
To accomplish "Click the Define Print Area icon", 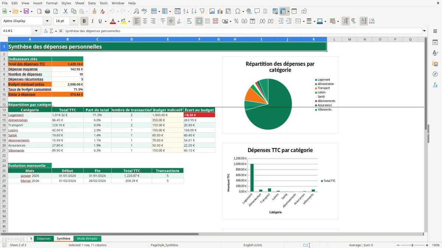I will click(x=275, y=11).
